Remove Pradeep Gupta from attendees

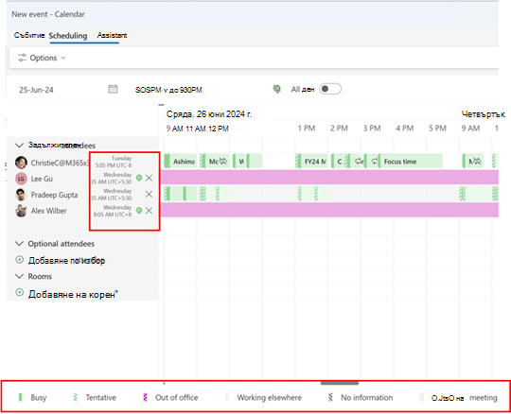[149, 195]
